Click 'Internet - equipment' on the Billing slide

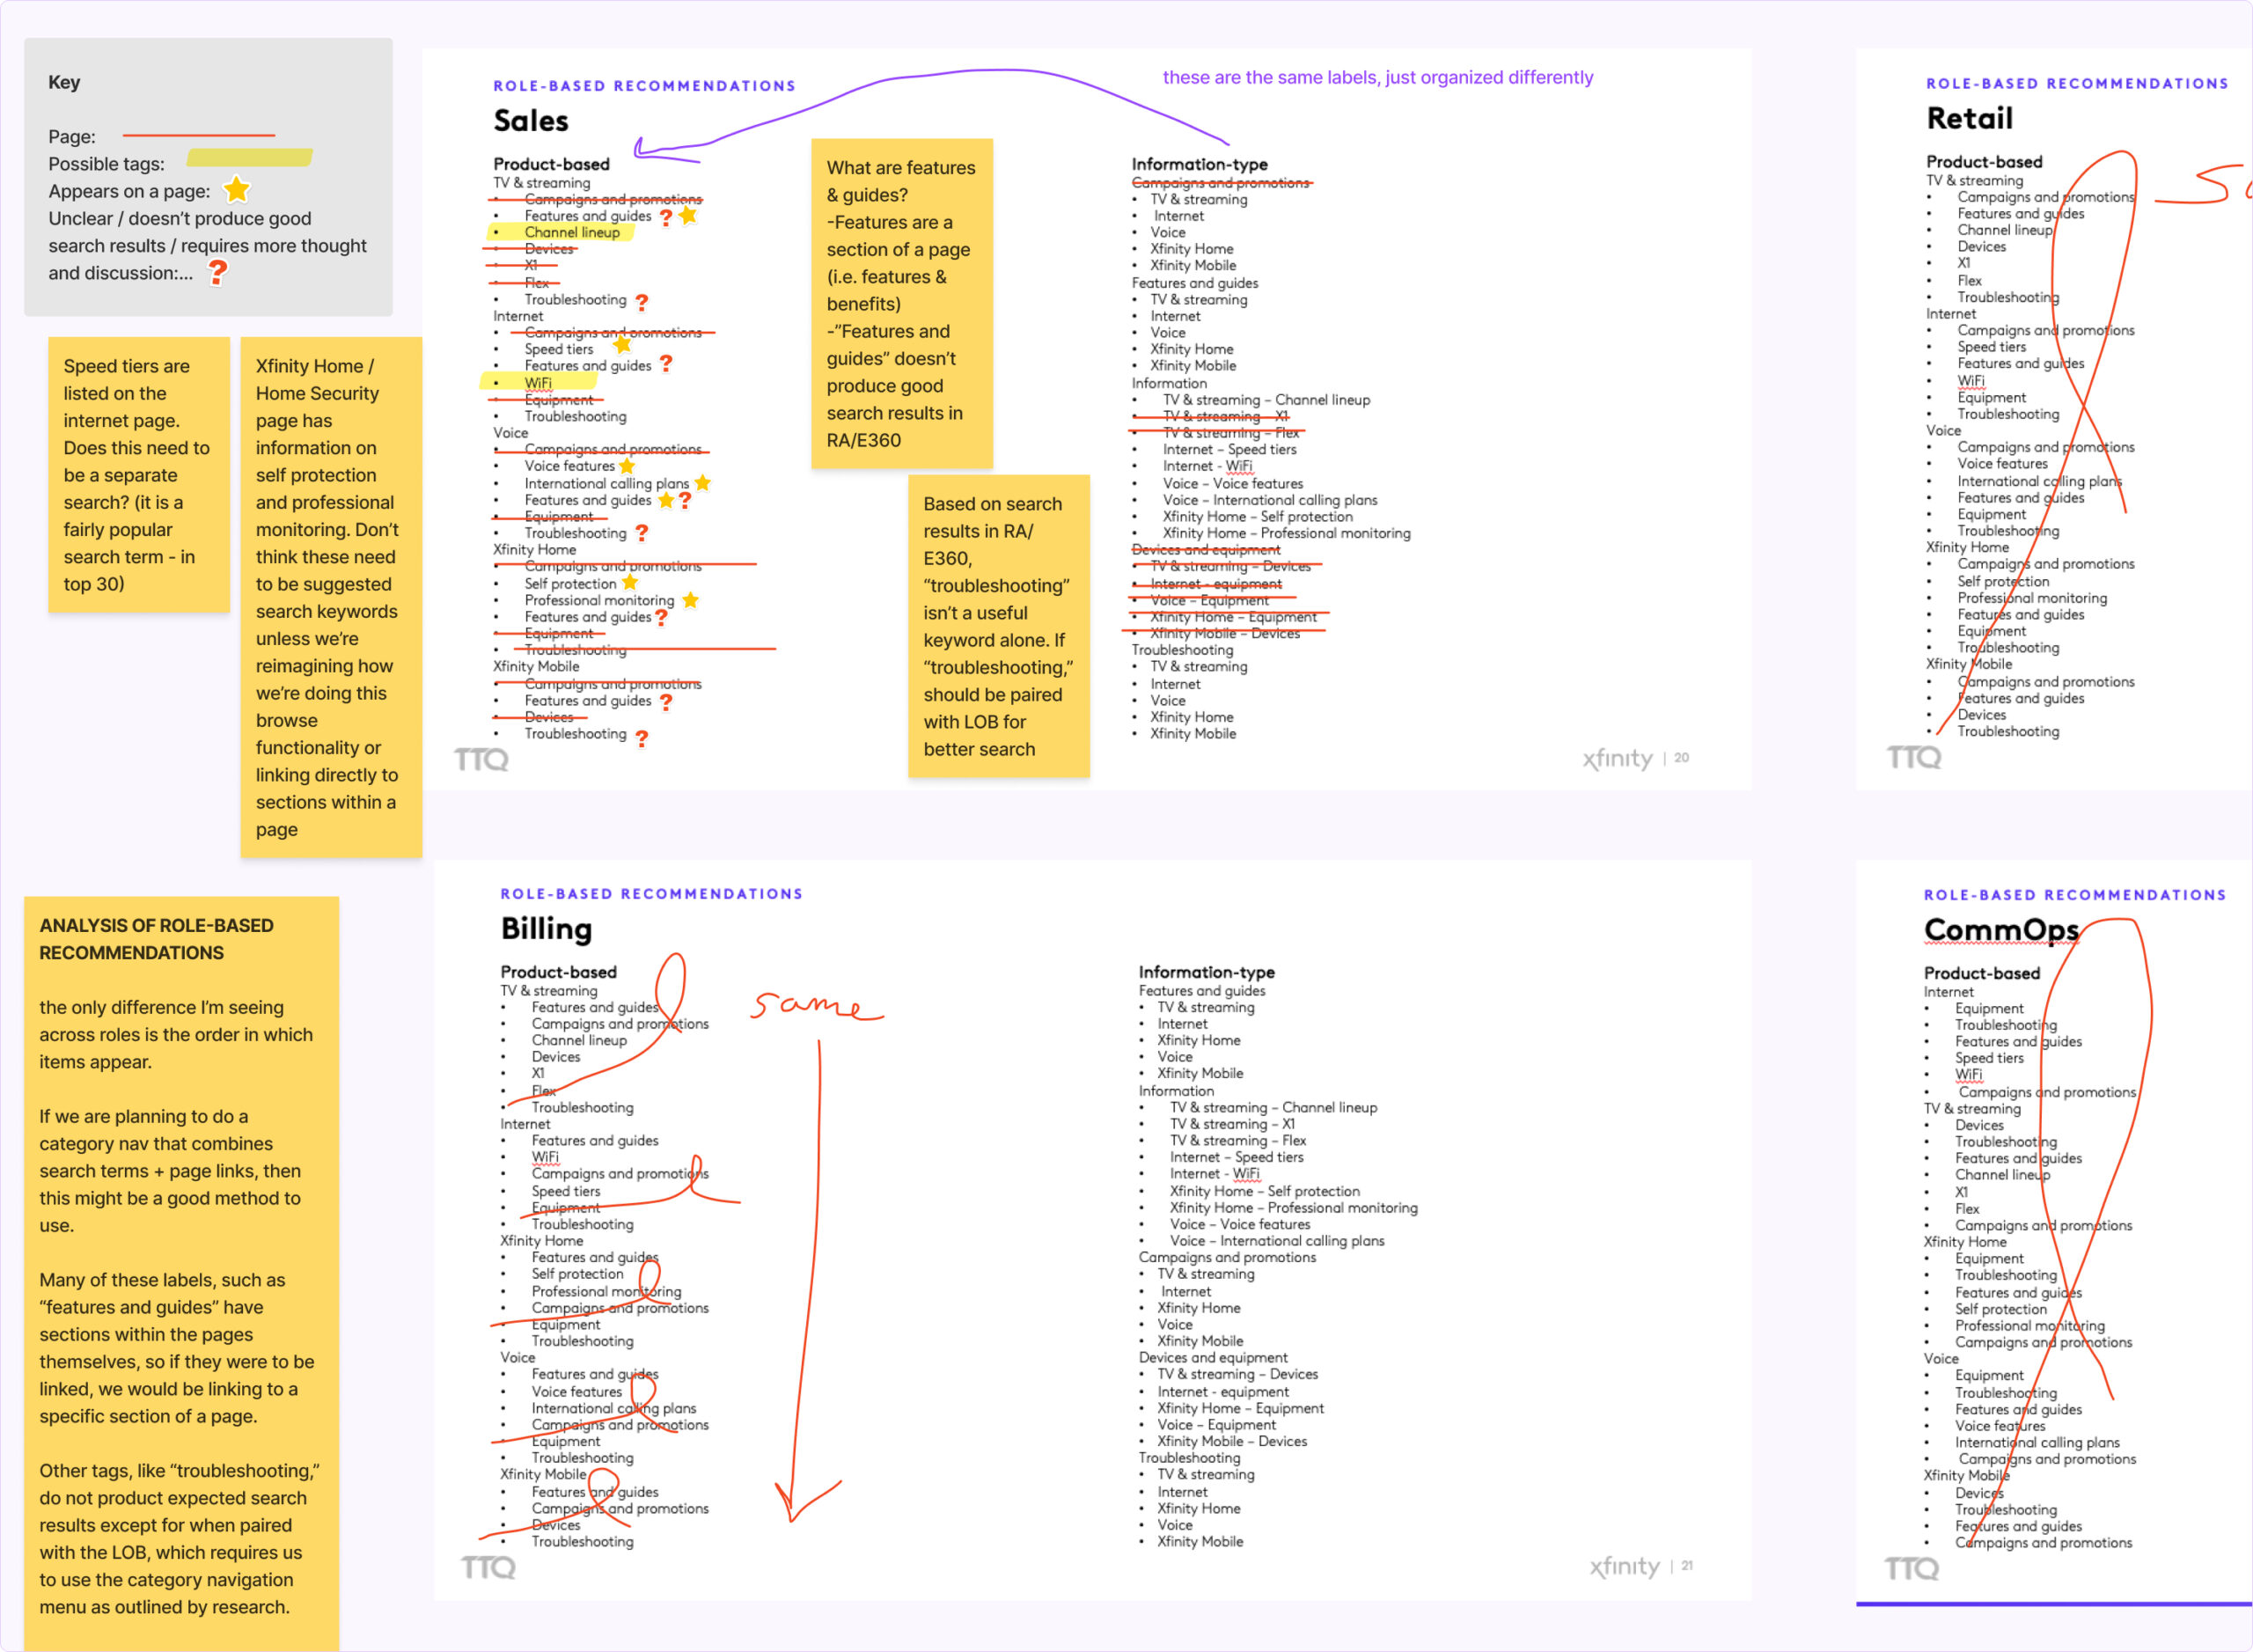click(1223, 1392)
